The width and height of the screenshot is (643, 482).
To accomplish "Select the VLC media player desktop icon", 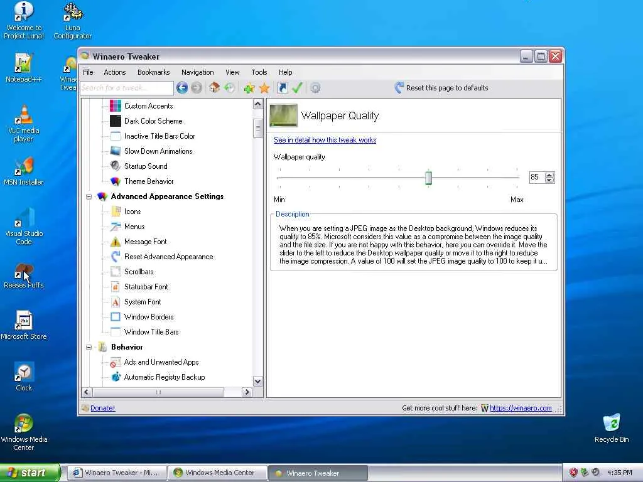I will pyautogui.click(x=24, y=124).
